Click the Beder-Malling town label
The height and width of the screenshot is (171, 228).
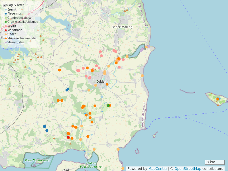click(122, 27)
